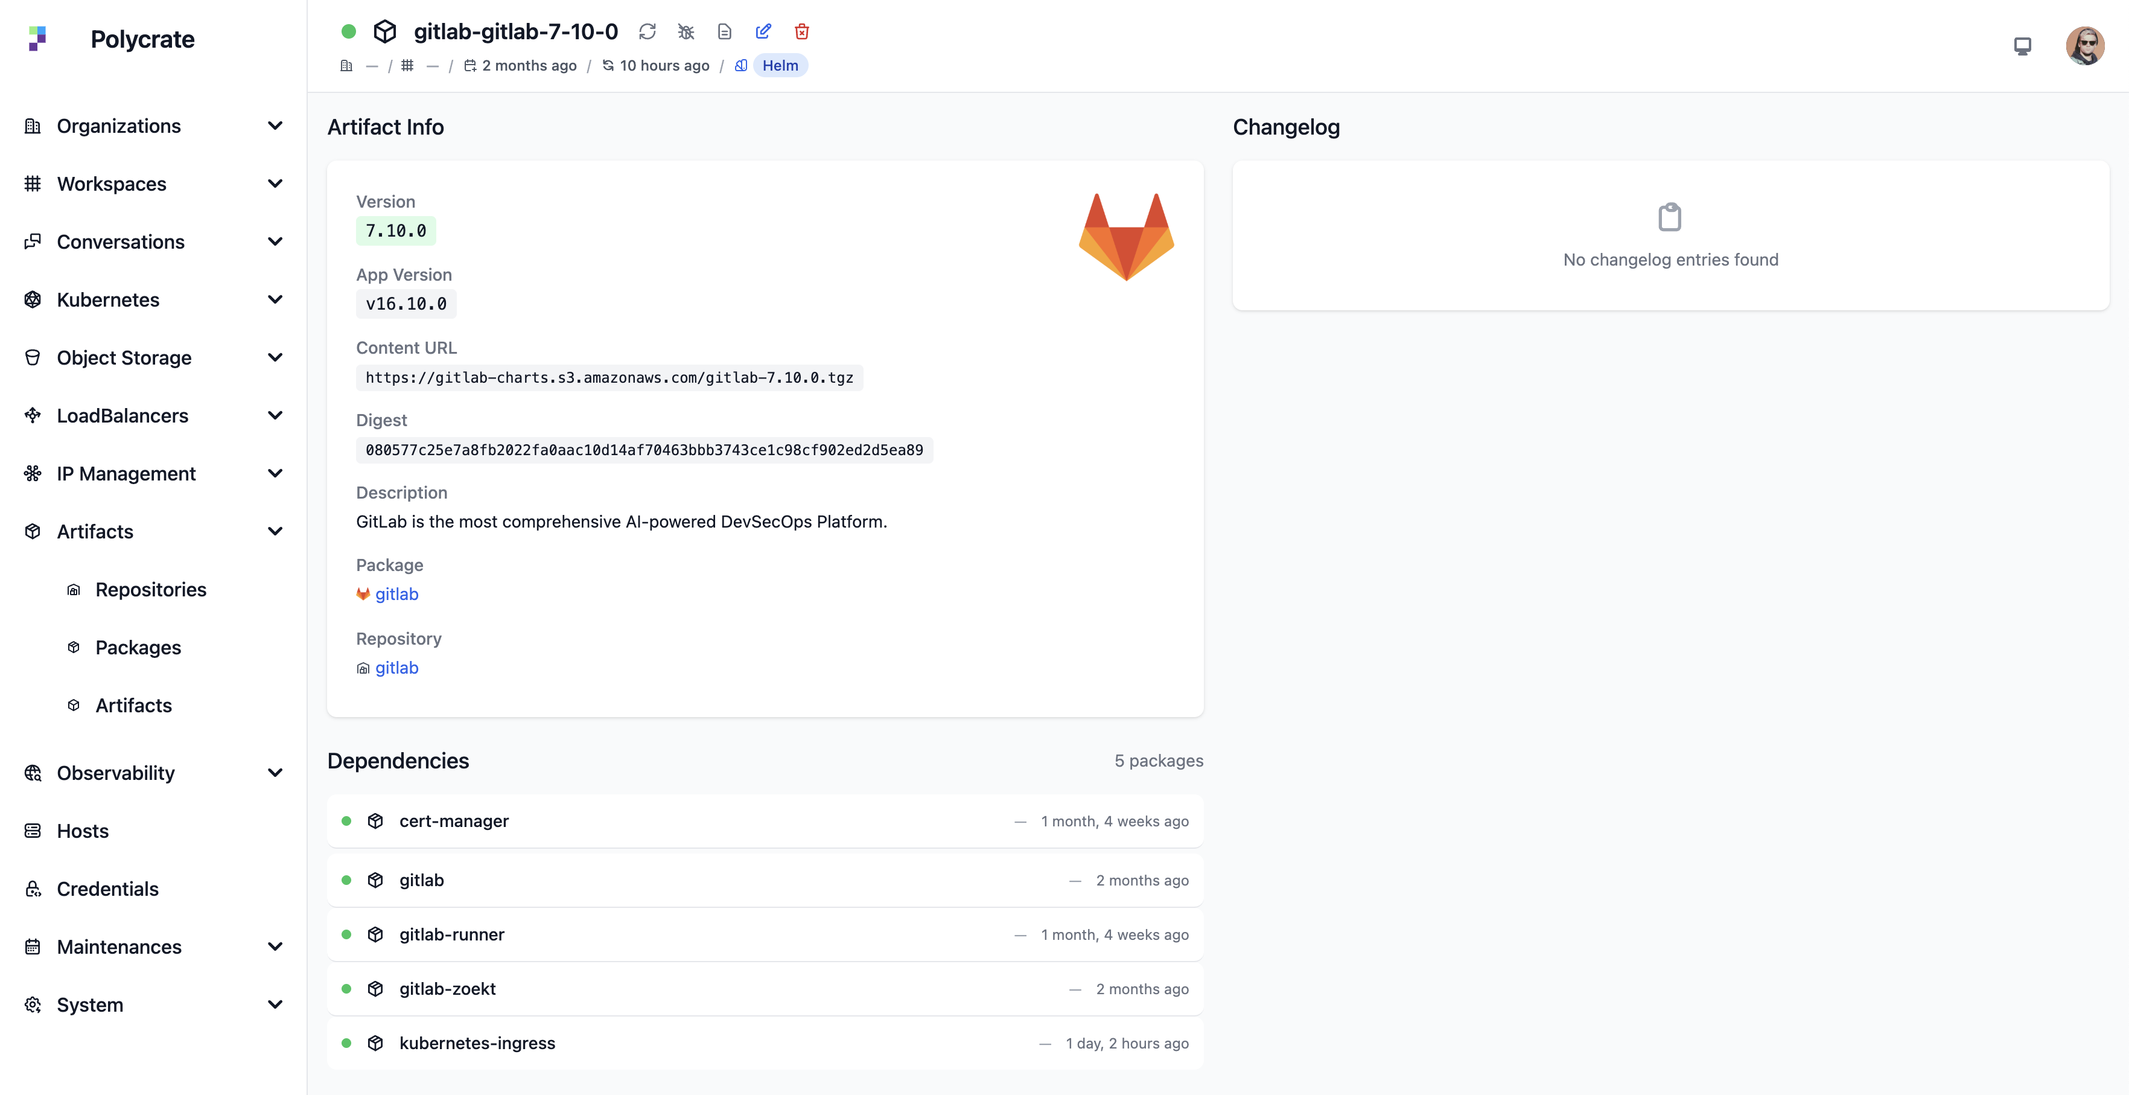Open the gitlab-zoekt dependency
The image size is (2129, 1095).
765,988
